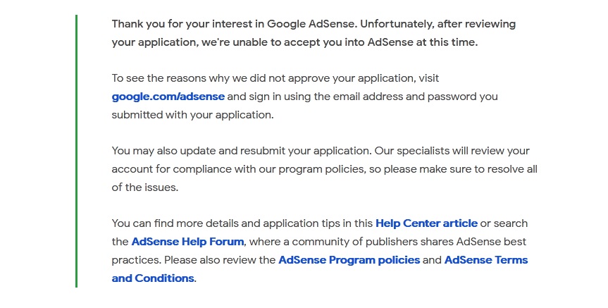Click the text "submitted with your application."

click(193, 115)
